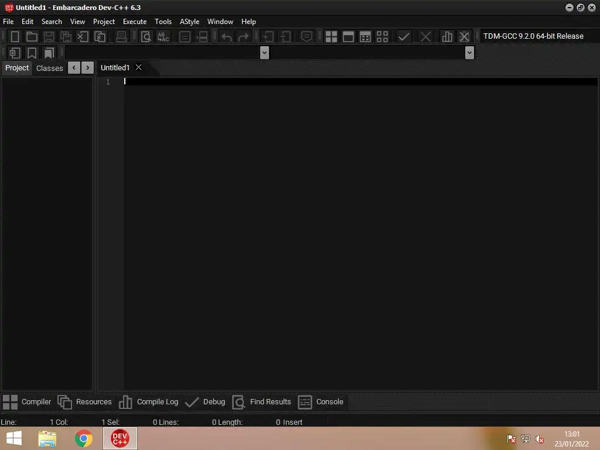600x450 pixels.
Task: Click the Compile and Run icon
Action: point(366,37)
